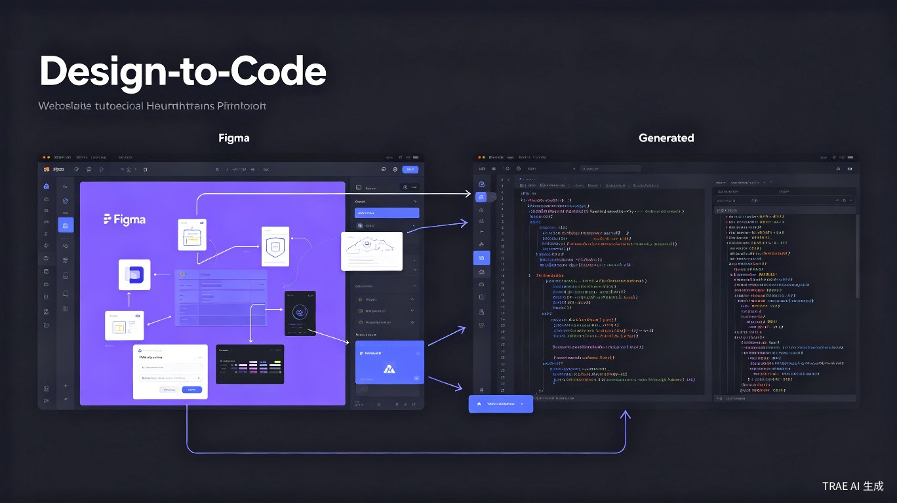Select the home icon atop Figma's left sidebar

pos(46,187)
